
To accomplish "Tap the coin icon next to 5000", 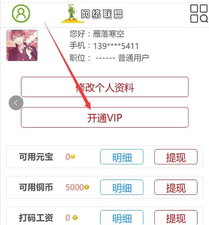I will [x=87, y=187].
